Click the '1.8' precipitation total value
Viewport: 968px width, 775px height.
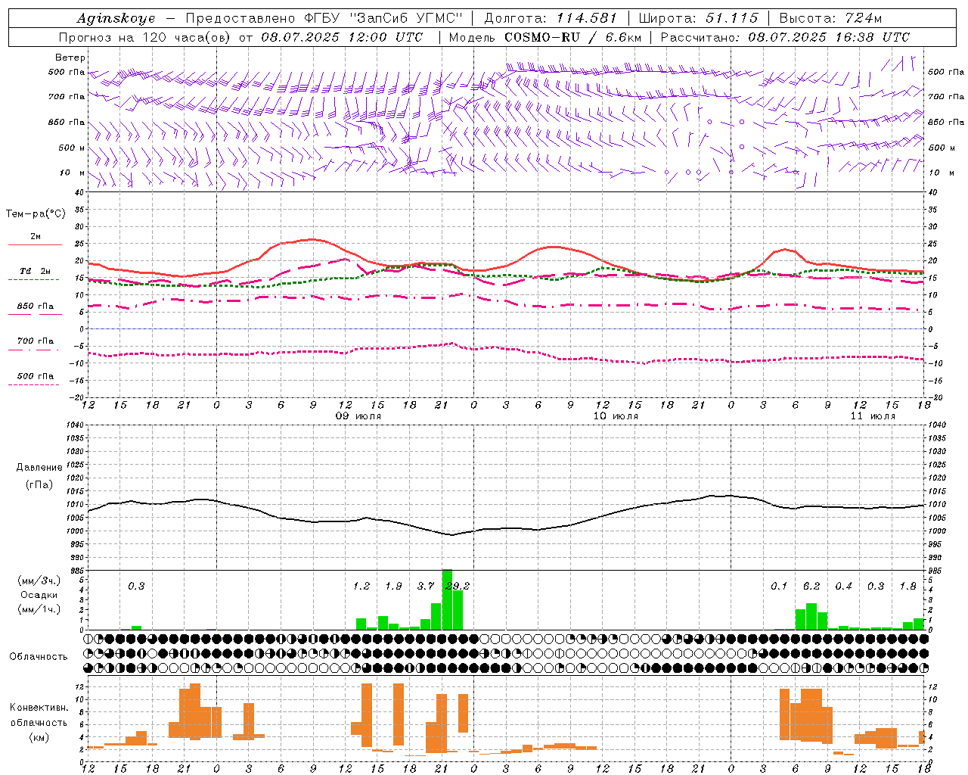[907, 586]
